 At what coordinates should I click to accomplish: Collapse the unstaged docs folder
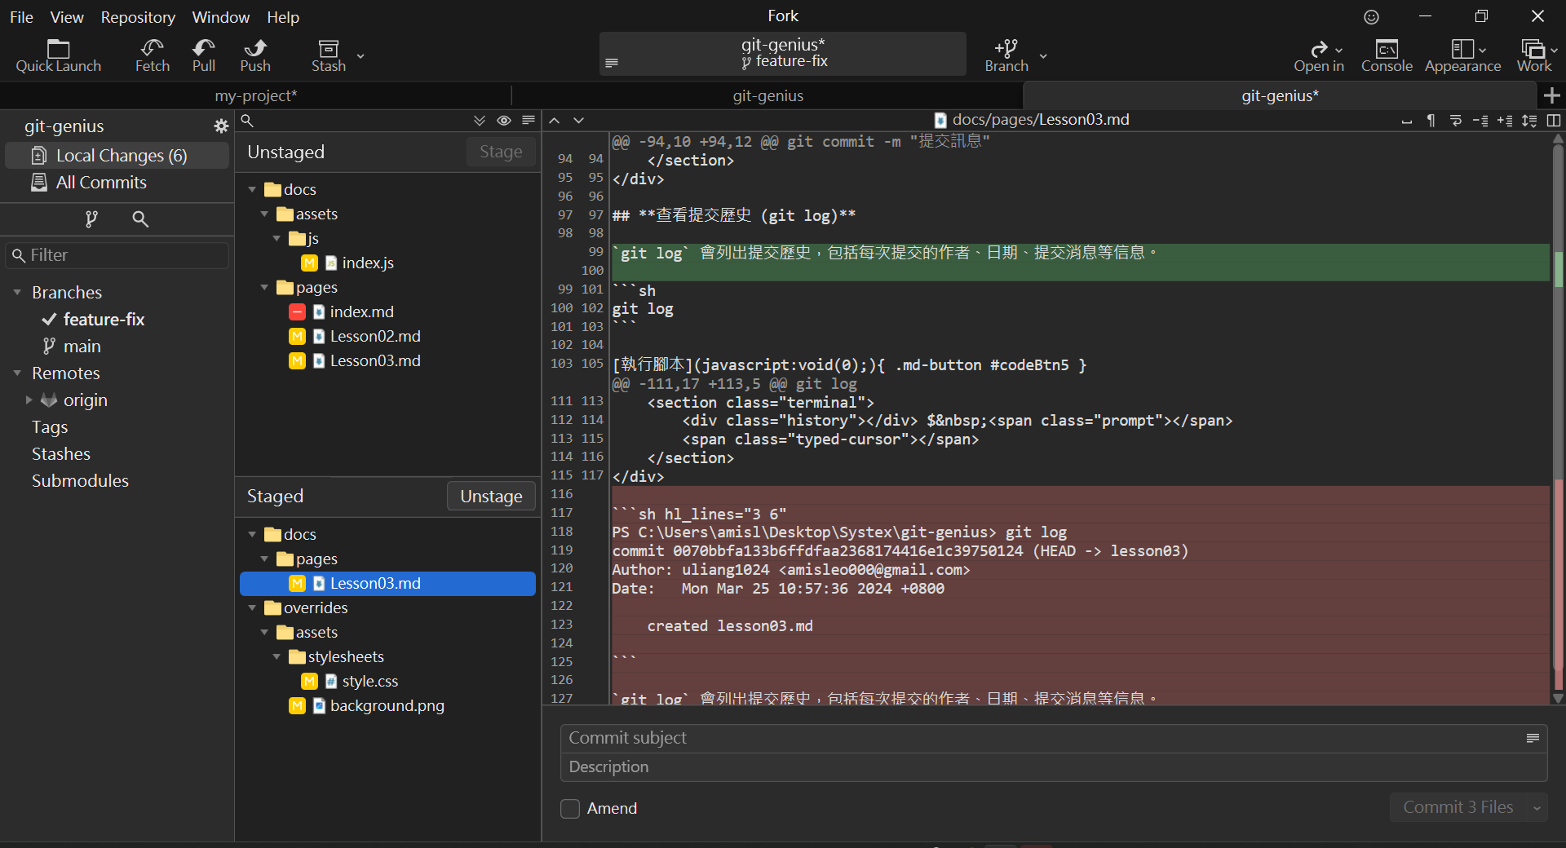(x=252, y=190)
